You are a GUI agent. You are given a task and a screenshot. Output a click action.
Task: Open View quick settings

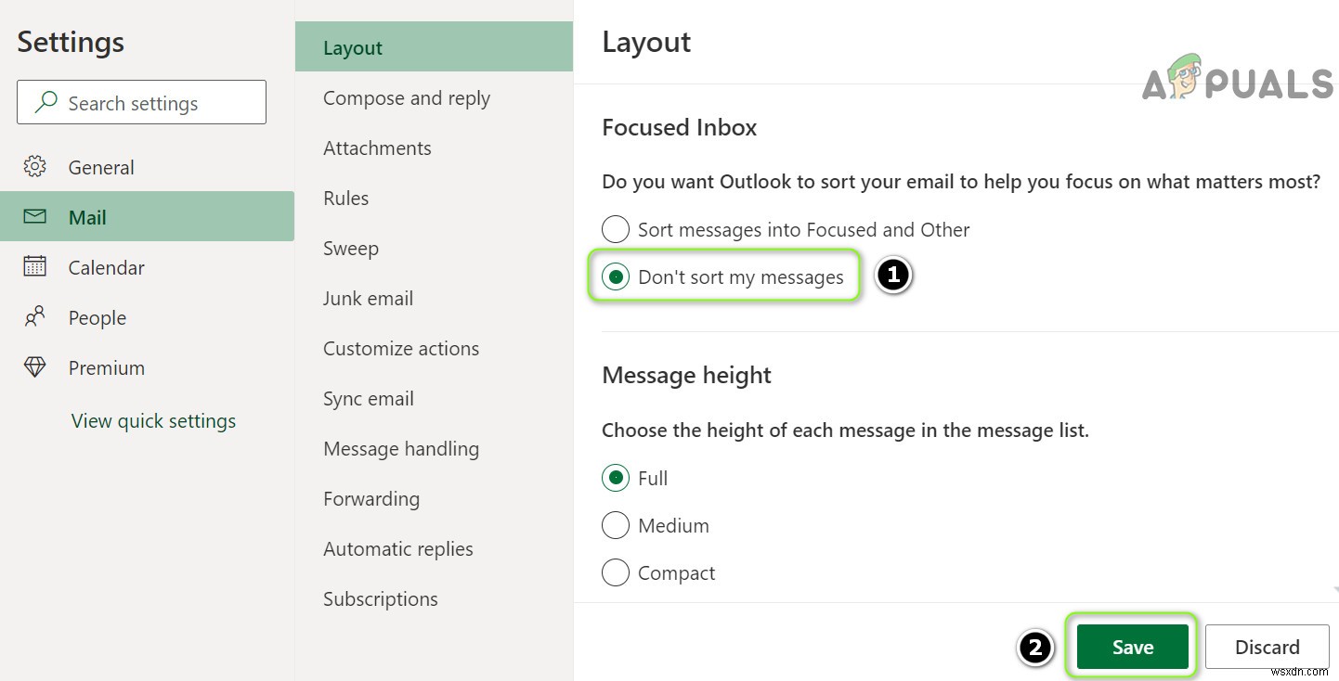153,420
